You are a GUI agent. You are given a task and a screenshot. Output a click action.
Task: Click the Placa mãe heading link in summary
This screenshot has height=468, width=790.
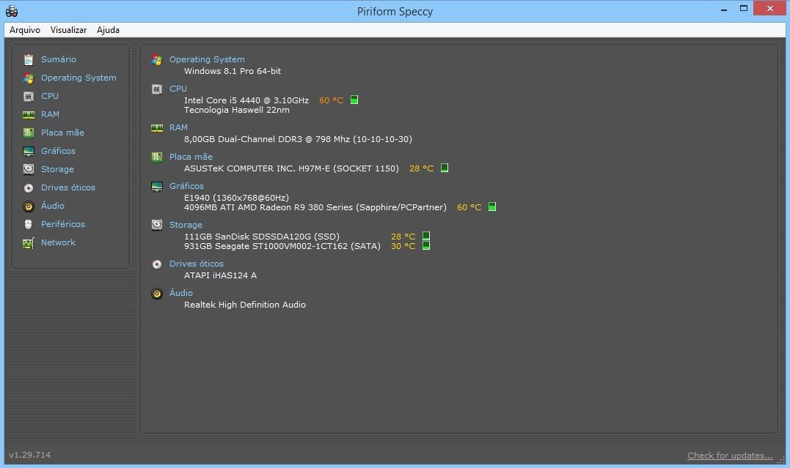pos(191,157)
